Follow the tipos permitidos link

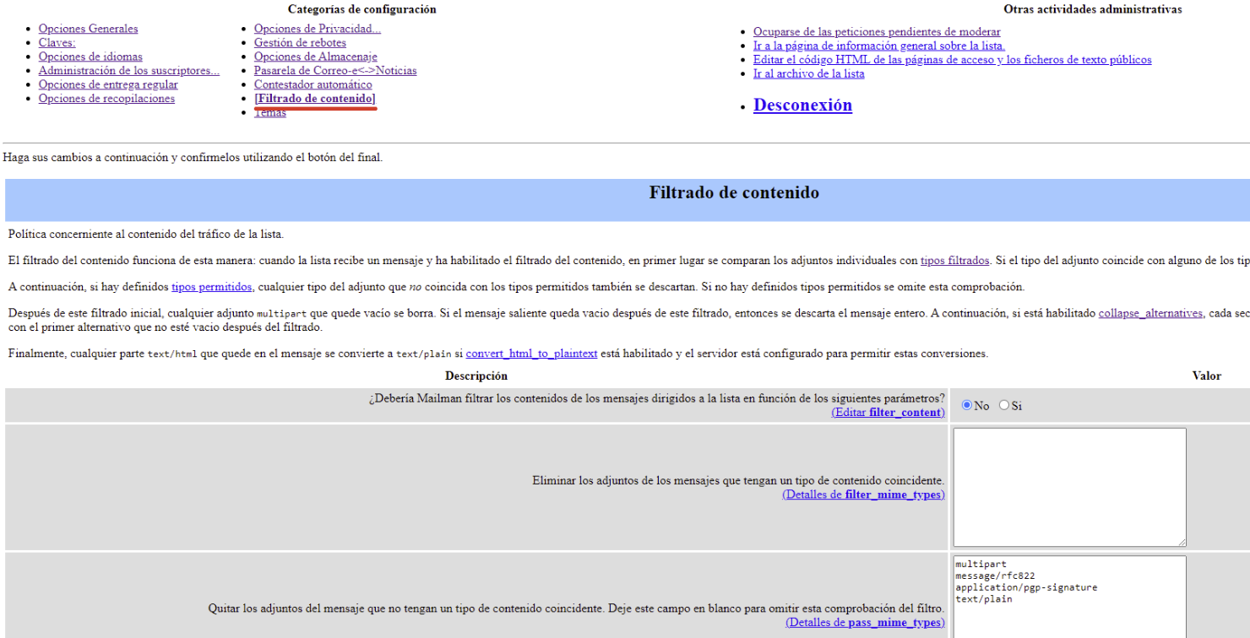(x=211, y=287)
